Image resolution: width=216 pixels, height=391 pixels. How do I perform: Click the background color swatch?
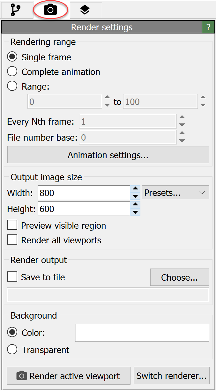(142, 333)
